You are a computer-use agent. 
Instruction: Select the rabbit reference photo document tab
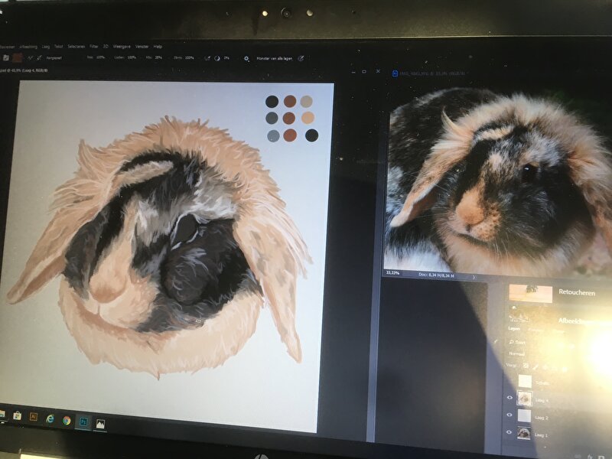pos(429,73)
